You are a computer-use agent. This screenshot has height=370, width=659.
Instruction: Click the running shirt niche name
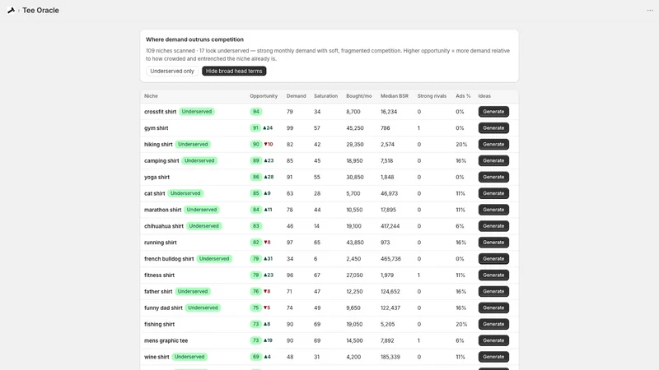[160, 243]
